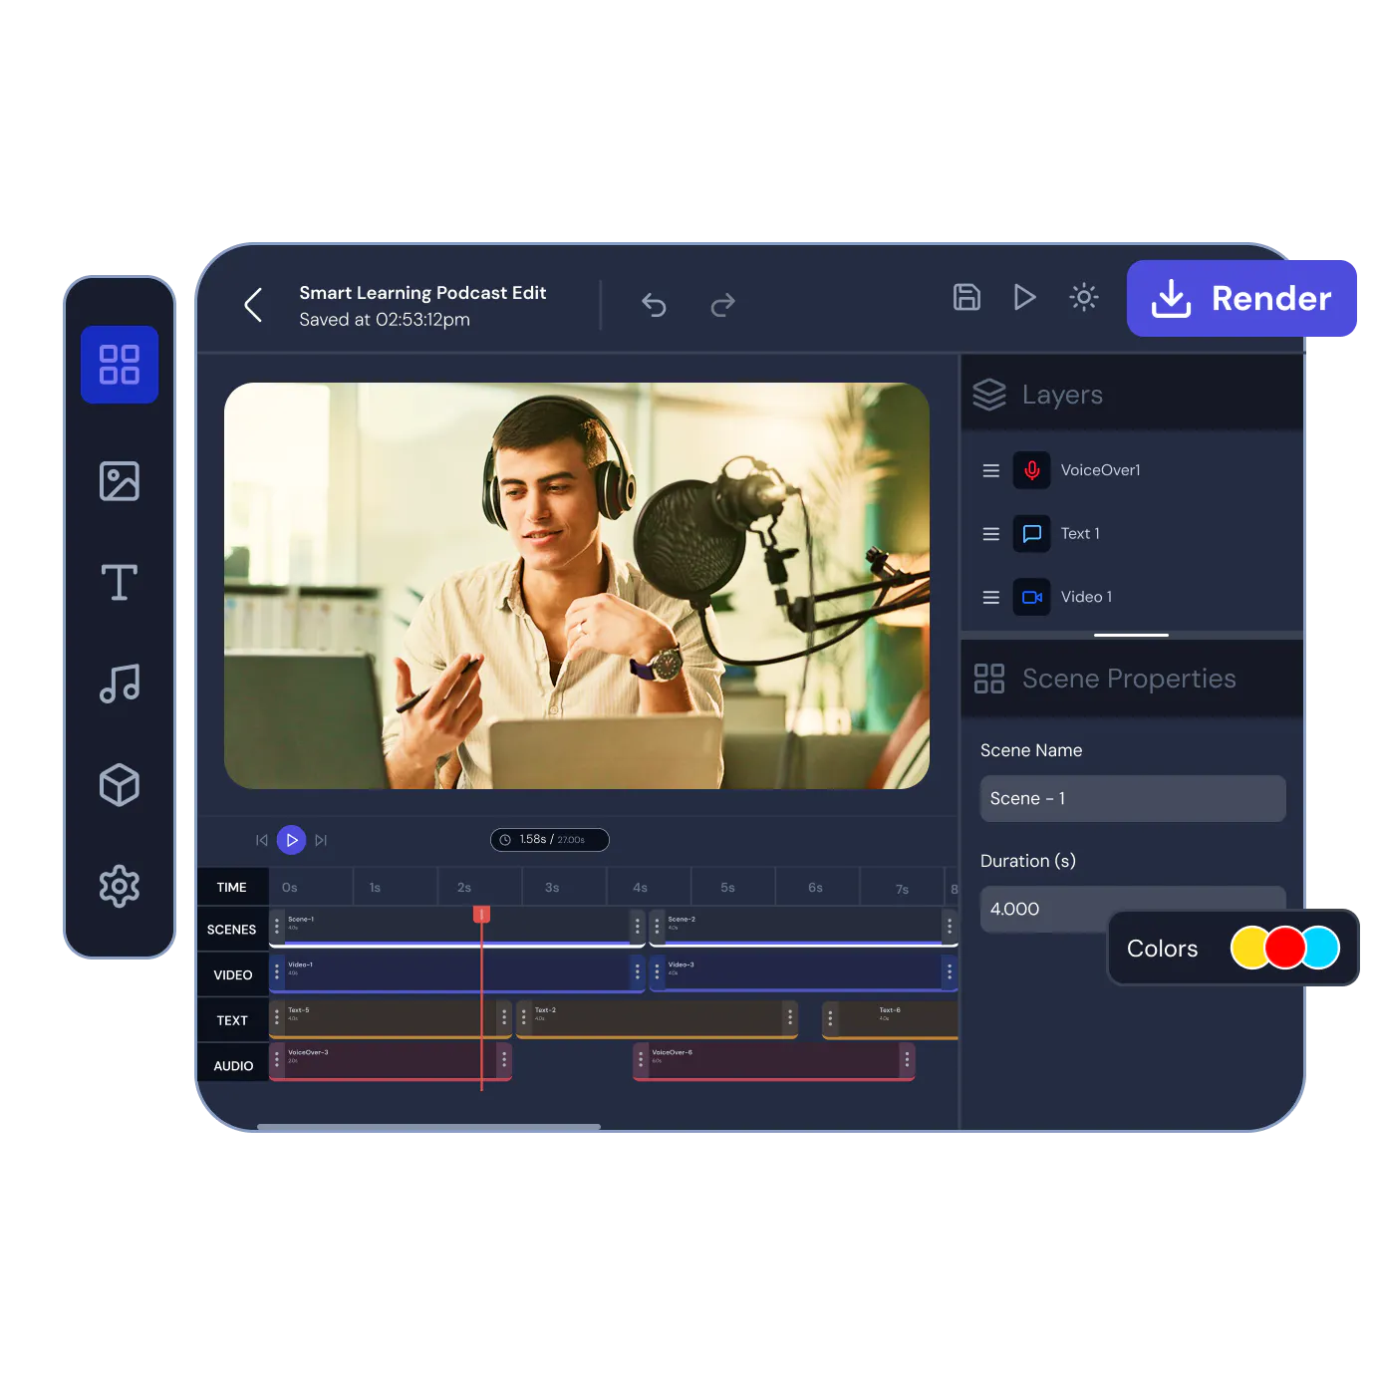
Task: Open settings gear in the sidebar
Action: point(120,886)
